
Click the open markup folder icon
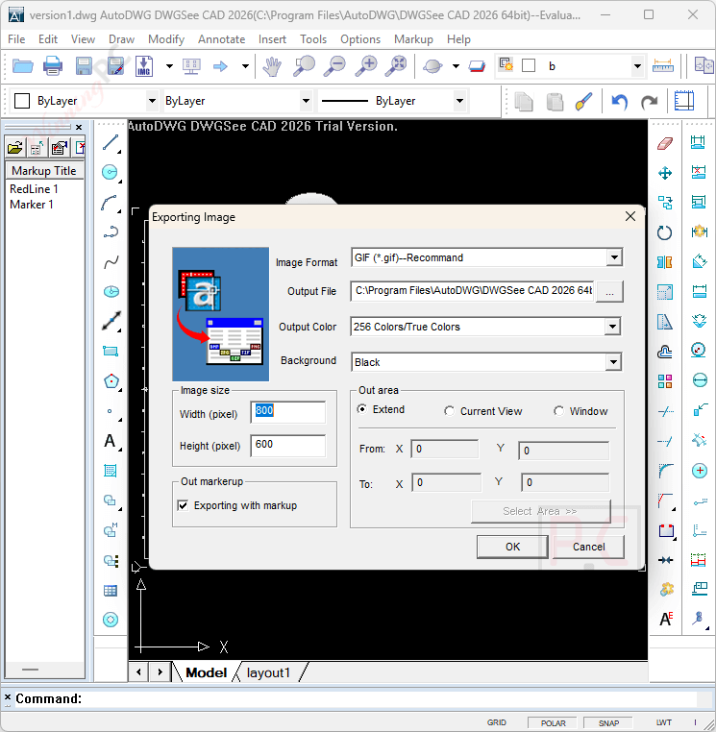pos(15,149)
